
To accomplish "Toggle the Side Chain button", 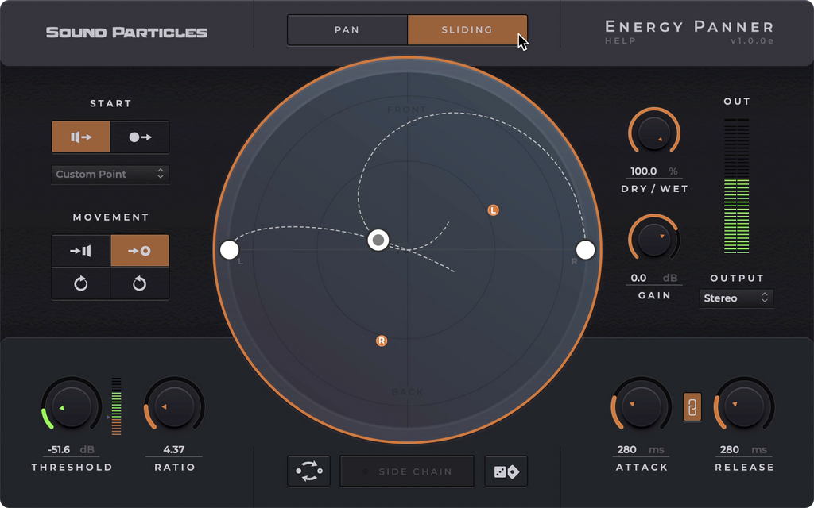I will tap(407, 471).
